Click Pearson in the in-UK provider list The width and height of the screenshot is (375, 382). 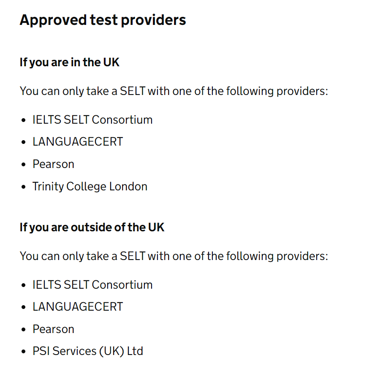(x=53, y=164)
